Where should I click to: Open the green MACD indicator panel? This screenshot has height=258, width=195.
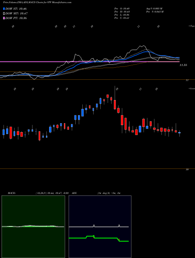pyautogui.click(x=33, y=227)
